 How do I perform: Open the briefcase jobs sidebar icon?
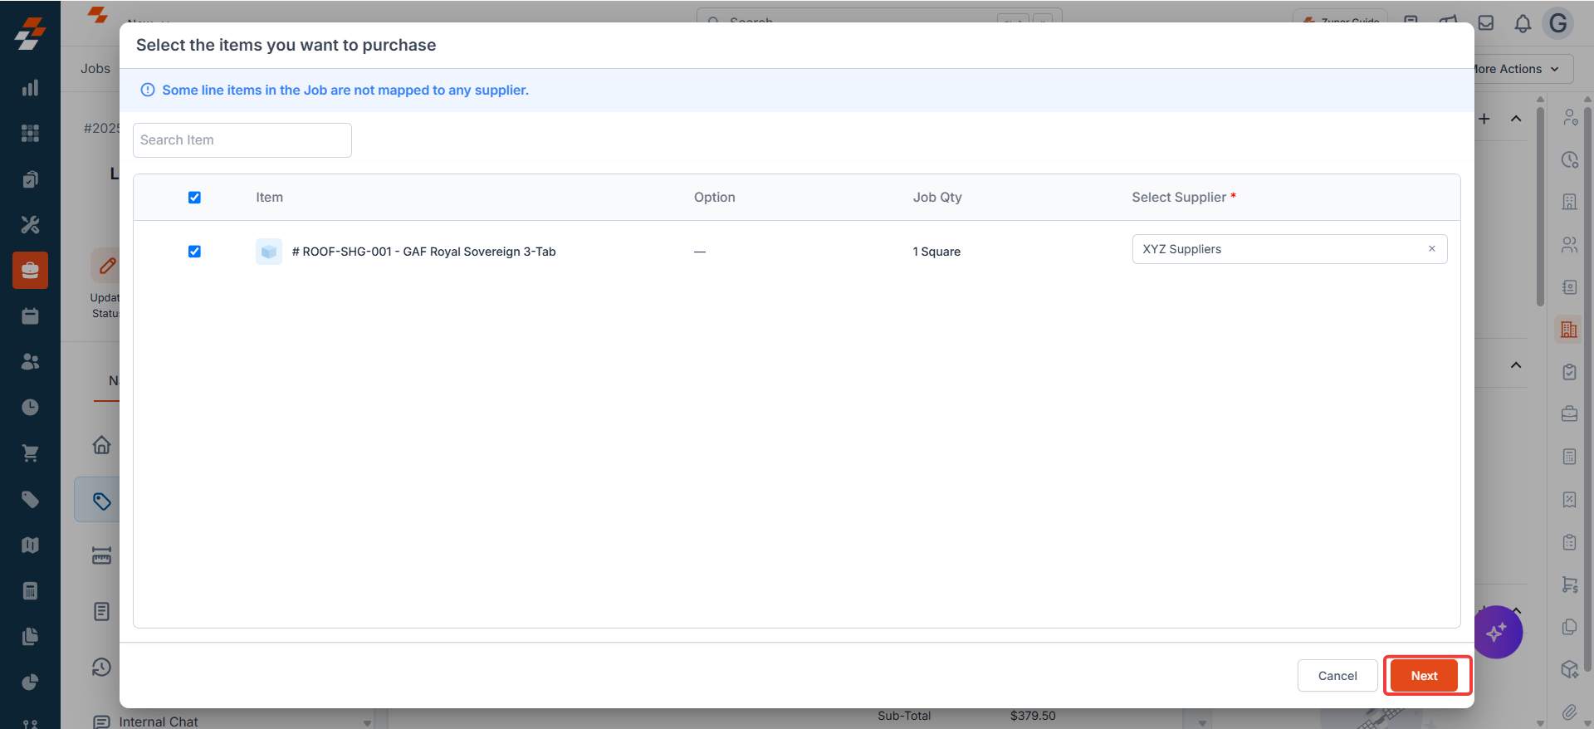click(30, 271)
